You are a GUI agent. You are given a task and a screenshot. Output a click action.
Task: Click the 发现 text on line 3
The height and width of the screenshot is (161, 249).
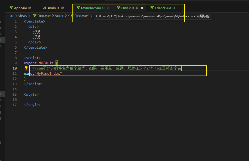pyautogui.click(x=36, y=32)
